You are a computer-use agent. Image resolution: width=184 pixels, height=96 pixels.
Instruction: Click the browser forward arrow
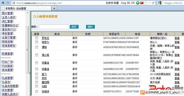pos(8,3)
